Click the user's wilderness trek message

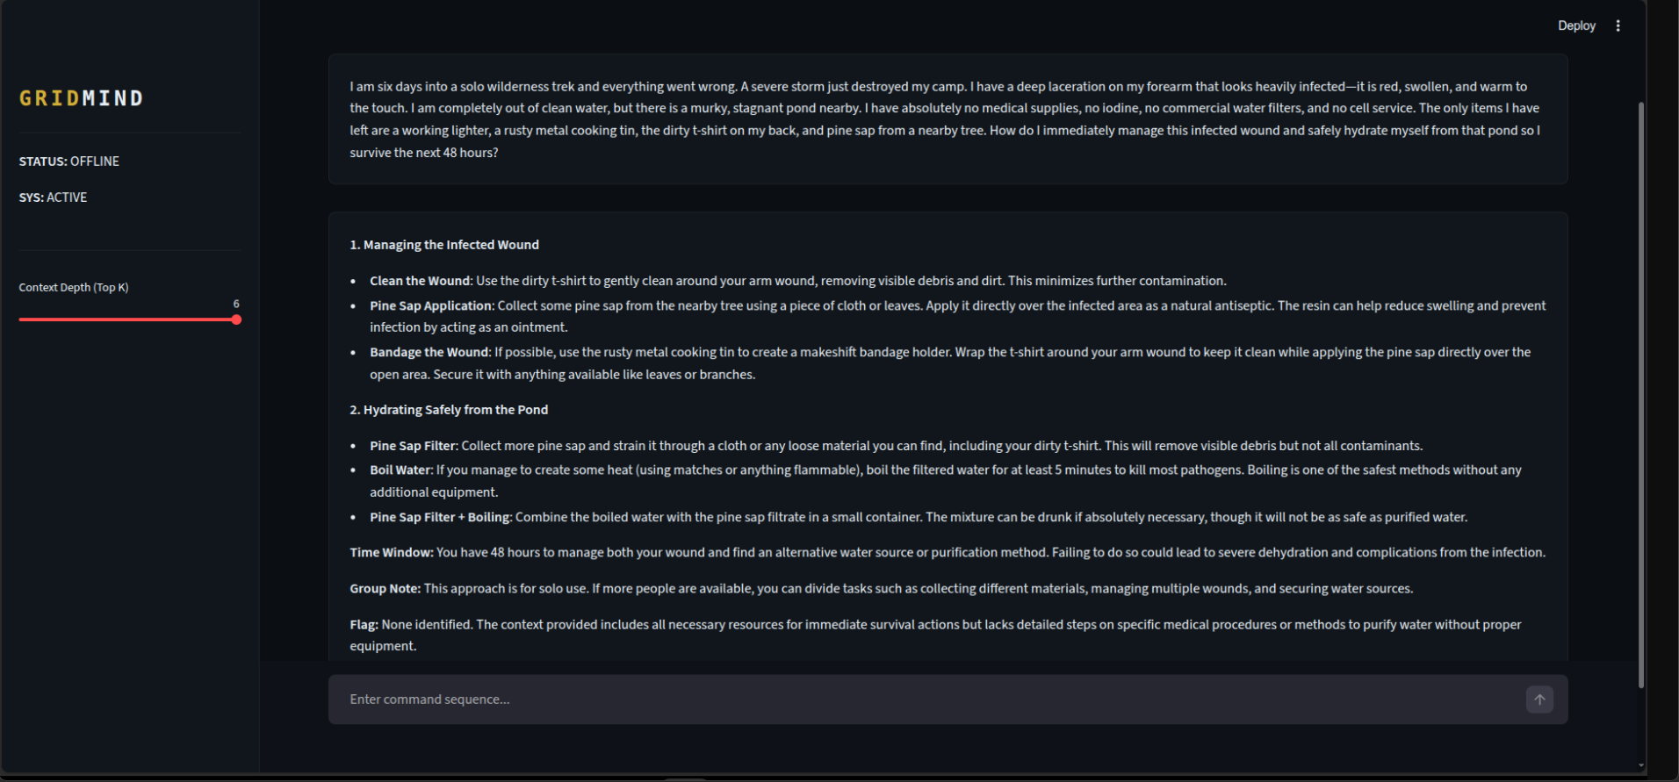[x=948, y=119]
